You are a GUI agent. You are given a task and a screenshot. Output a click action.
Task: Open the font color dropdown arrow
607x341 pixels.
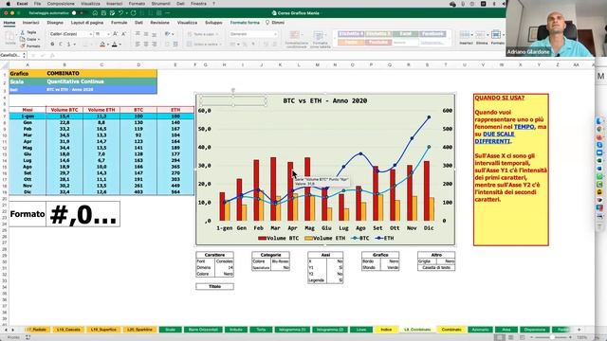click(x=120, y=45)
